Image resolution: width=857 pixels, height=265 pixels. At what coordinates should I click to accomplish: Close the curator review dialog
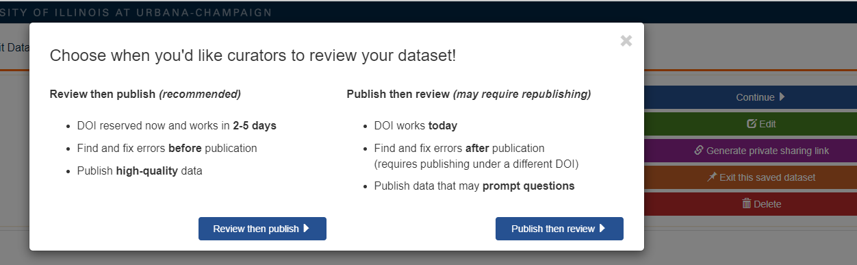pos(626,40)
